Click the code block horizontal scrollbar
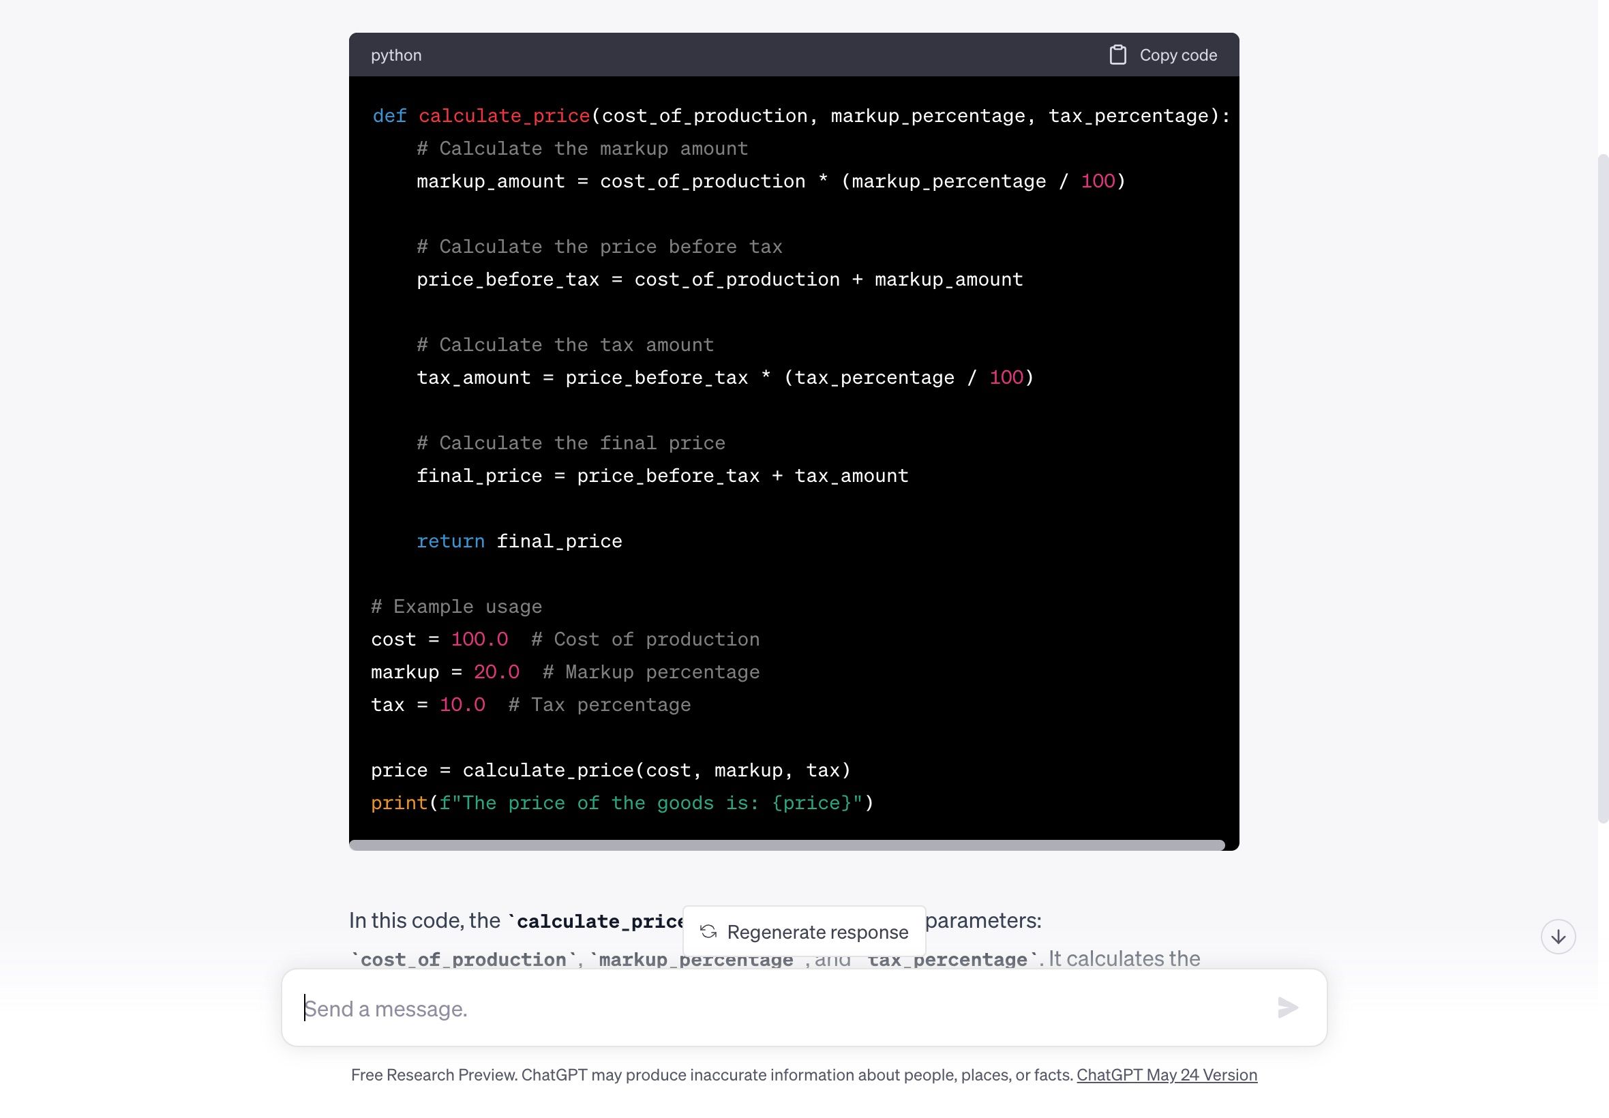Screen dimensions: 1609x1118 point(787,845)
